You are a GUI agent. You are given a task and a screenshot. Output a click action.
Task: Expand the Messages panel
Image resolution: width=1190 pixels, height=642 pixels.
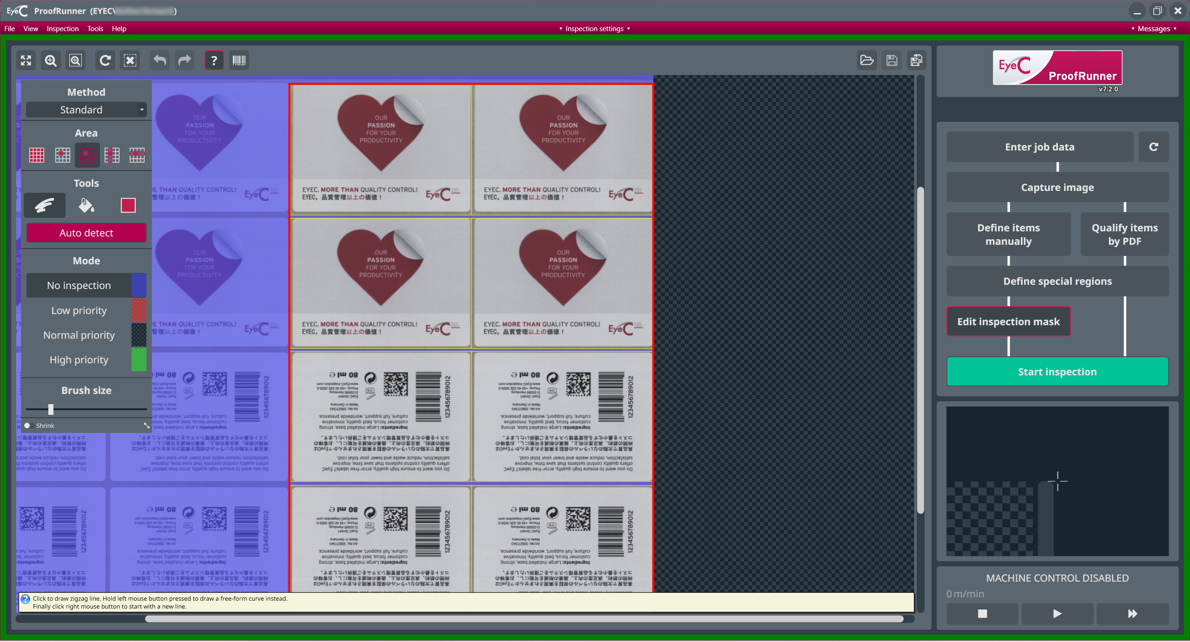1154,29
